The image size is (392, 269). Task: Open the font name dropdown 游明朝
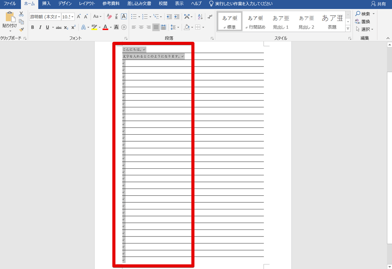point(45,17)
